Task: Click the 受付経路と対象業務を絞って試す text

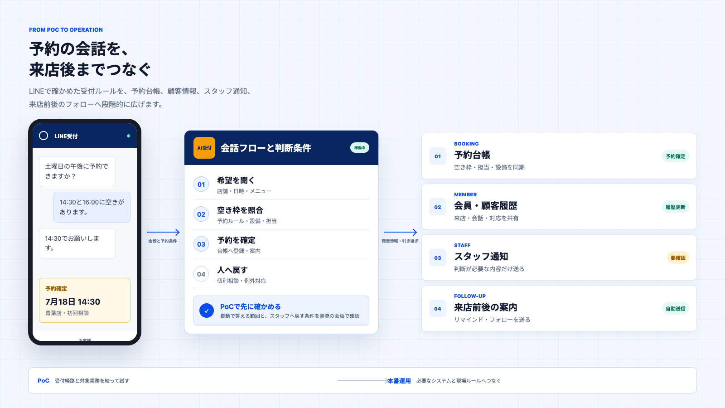Action: [92, 381]
